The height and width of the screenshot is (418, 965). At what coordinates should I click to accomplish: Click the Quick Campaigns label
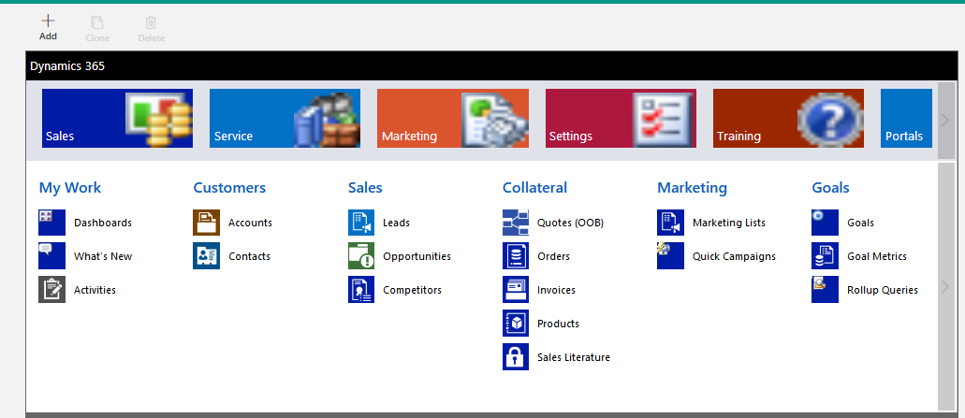click(734, 256)
